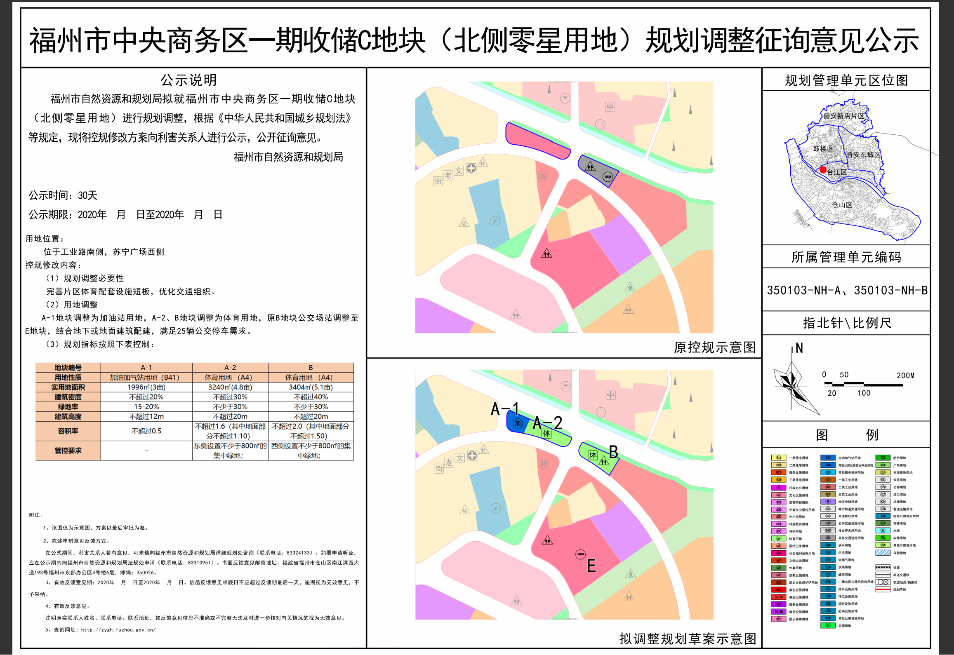The width and height of the screenshot is (954, 655).
Task: Click the lightning power icon in the original plan map
Action: (495, 221)
